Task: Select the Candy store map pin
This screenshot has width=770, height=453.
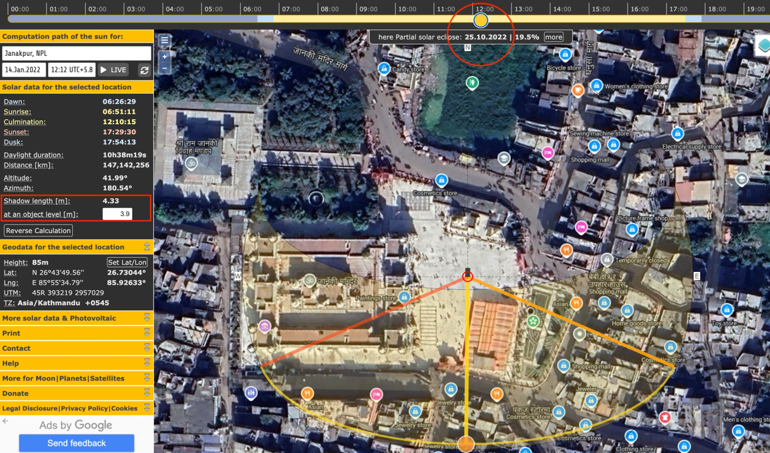Action: pos(384,68)
